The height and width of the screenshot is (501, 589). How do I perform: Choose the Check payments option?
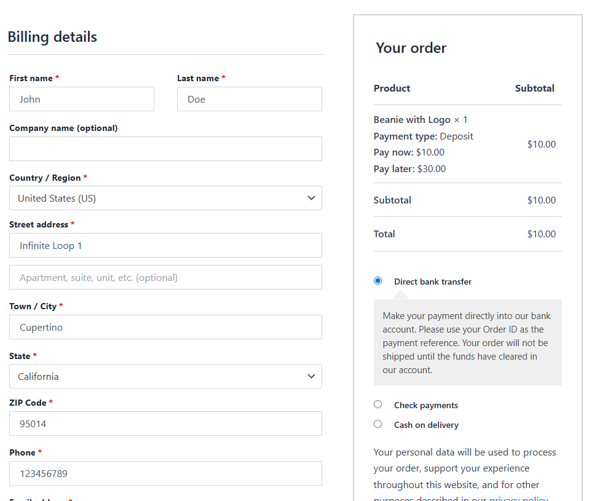click(x=378, y=404)
